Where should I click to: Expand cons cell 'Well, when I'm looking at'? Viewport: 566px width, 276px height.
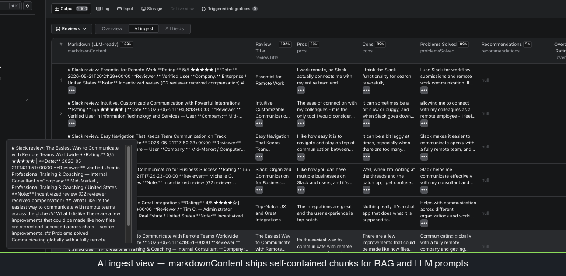[367, 190]
